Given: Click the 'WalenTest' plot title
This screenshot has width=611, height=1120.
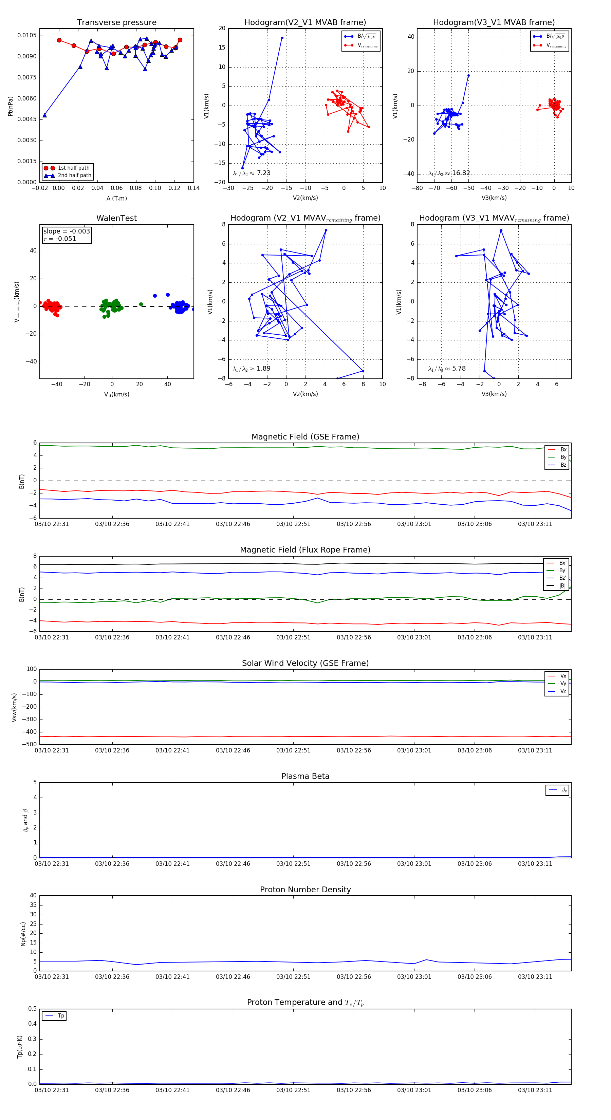Looking at the screenshot, I should (116, 218).
